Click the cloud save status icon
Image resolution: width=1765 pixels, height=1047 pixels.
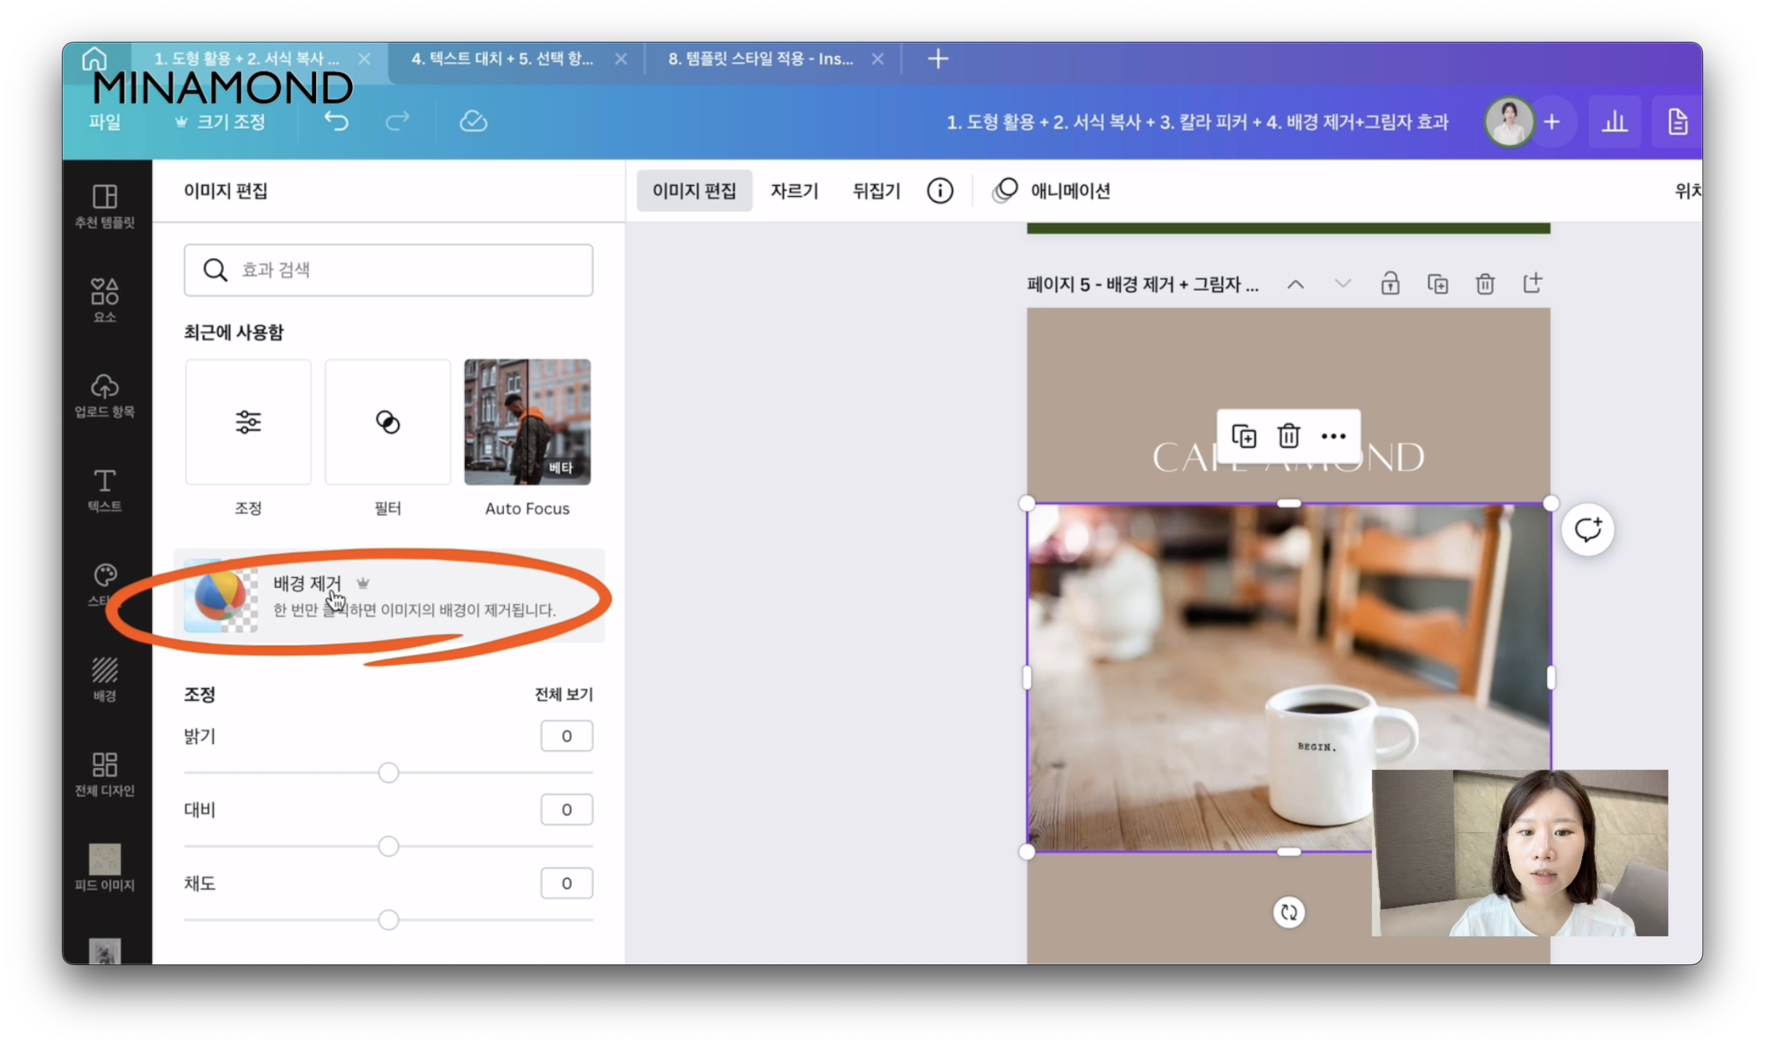[x=473, y=122]
